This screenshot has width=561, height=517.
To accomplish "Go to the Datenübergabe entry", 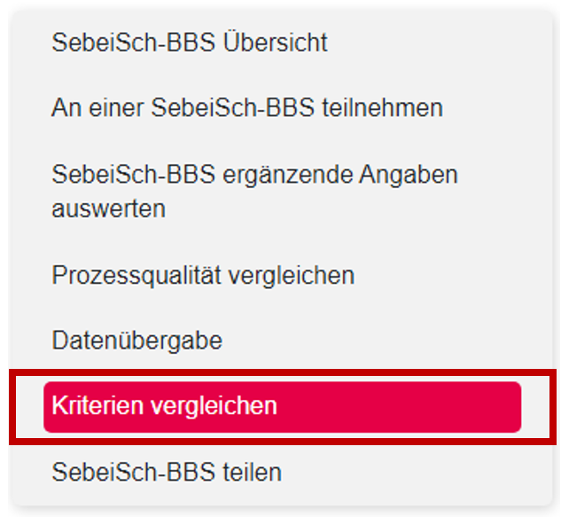I will [136, 341].
